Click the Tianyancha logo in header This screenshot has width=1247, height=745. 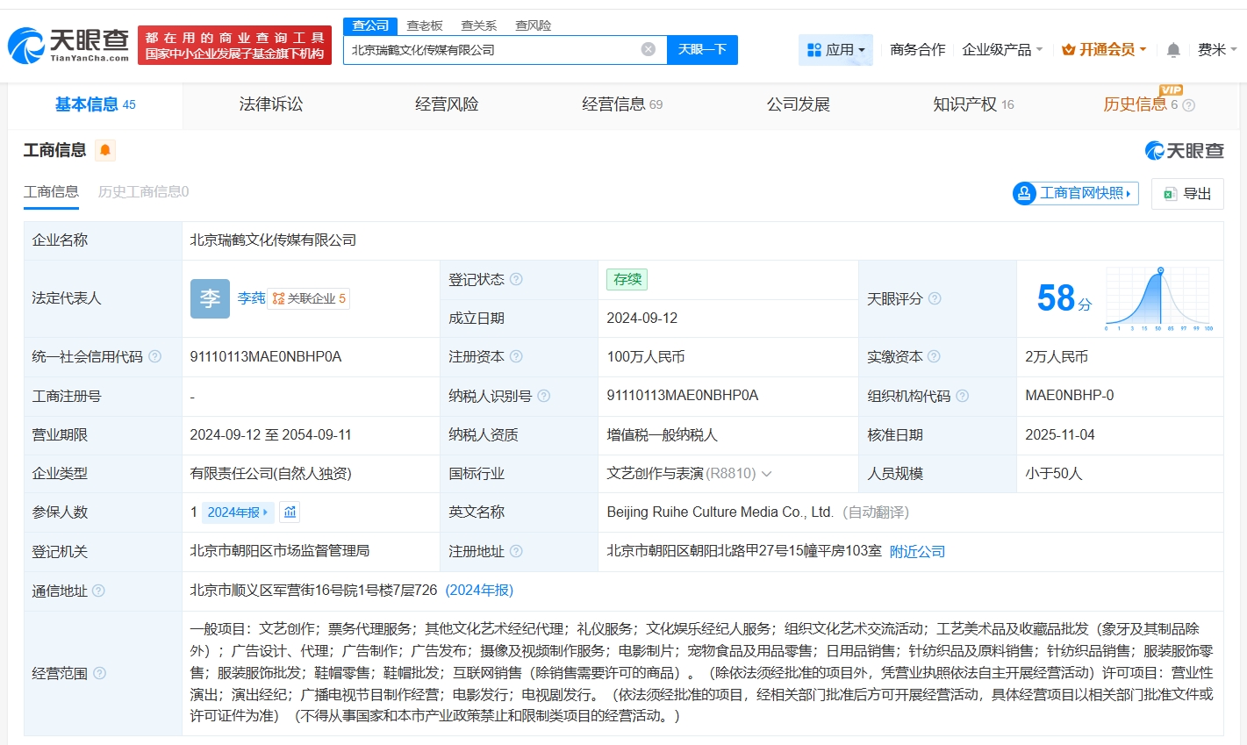click(68, 45)
